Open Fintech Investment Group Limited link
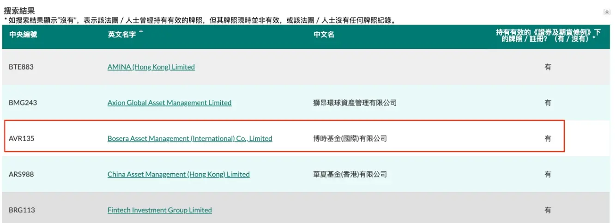The image size is (616, 223). pos(159,210)
